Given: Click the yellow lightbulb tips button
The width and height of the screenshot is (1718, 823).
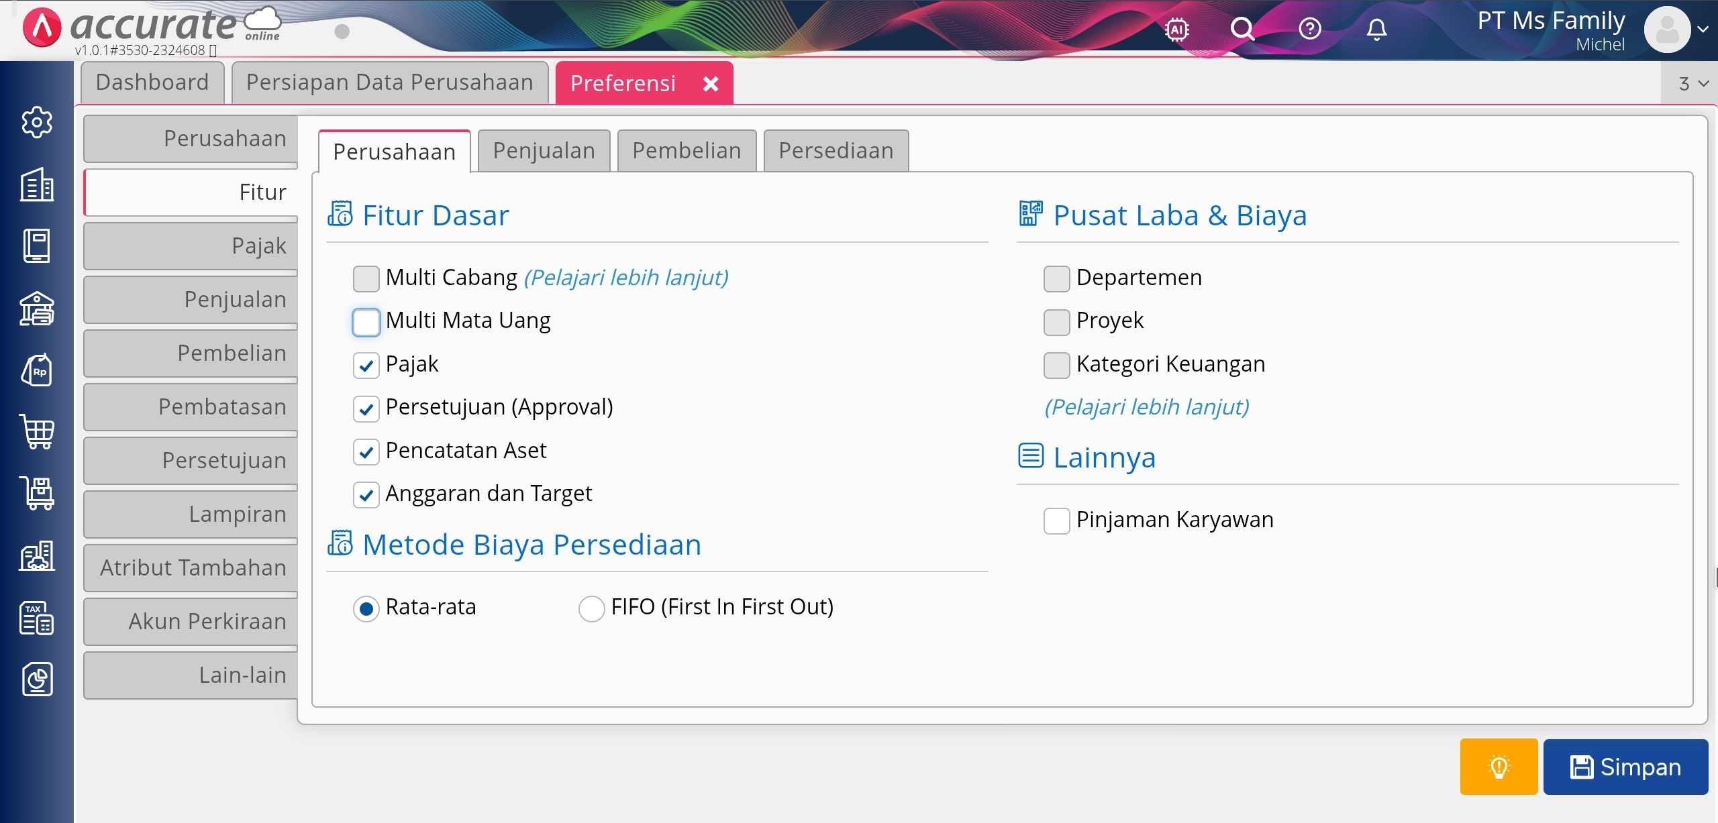Looking at the screenshot, I should tap(1498, 767).
